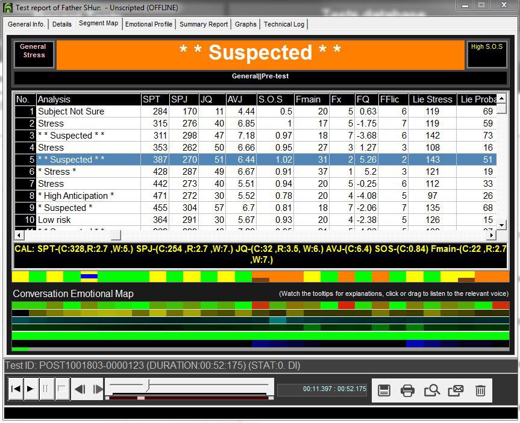Click the dark red audio progress bar
The width and height of the screenshot is (520, 423).
pyautogui.click(x=189, y=398)
